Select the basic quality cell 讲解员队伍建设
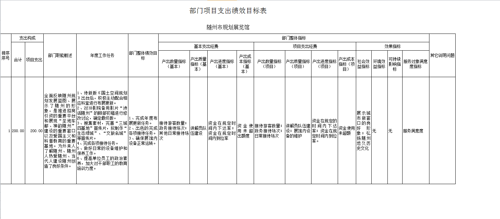This screenshot has width=500, height=219. [x=198, y=130]
